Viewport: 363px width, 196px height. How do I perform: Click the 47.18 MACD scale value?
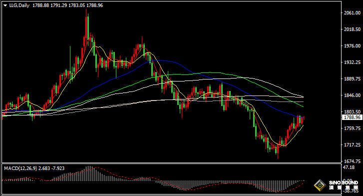[349, 167]
